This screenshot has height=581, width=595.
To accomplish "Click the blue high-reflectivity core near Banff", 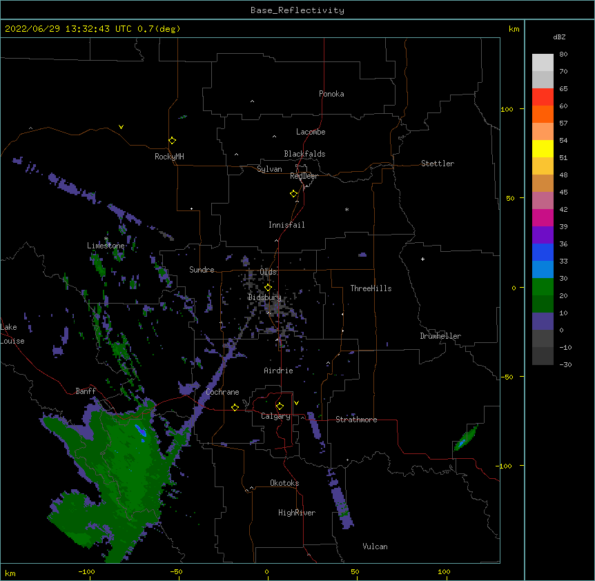I will [x=141, y=431].
